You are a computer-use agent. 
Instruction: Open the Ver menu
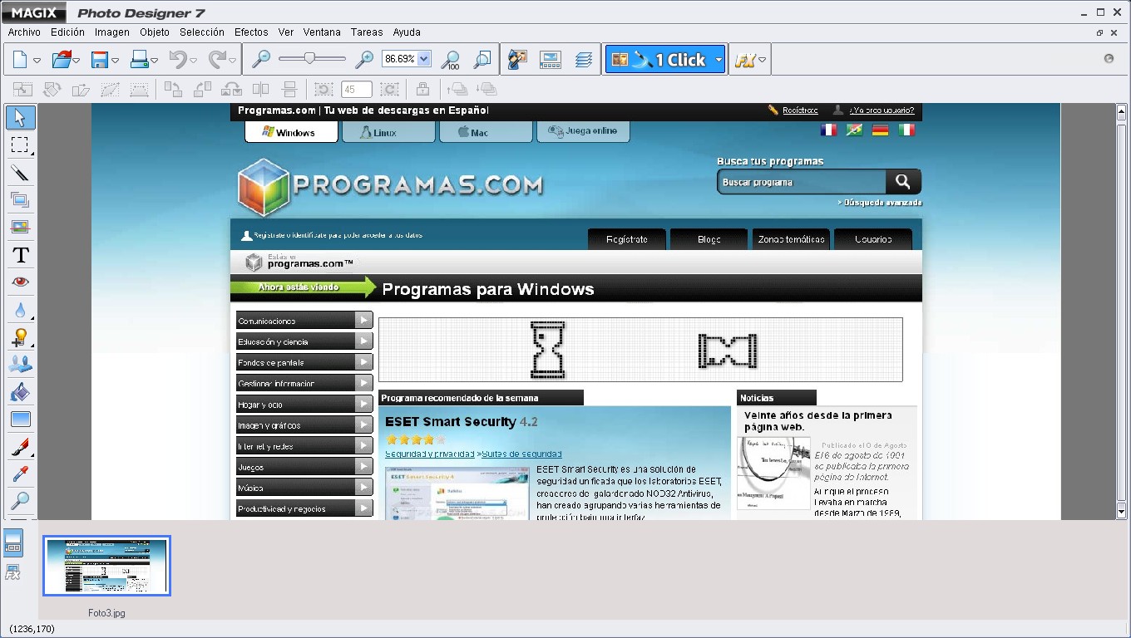click(286, 32)
